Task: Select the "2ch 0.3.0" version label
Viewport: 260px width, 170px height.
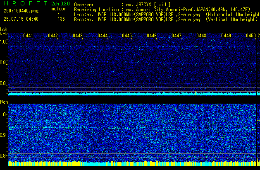Action: point(60,4)
